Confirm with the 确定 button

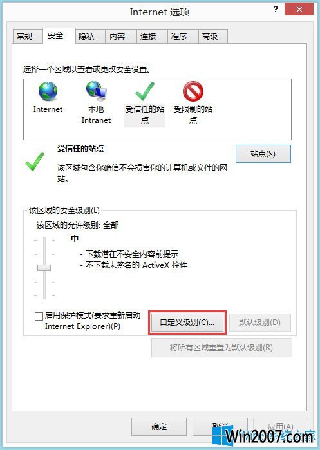[x=159, y=427]
